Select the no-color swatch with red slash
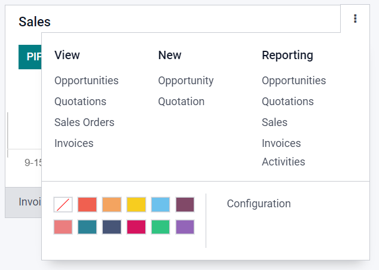 (63, 205)
